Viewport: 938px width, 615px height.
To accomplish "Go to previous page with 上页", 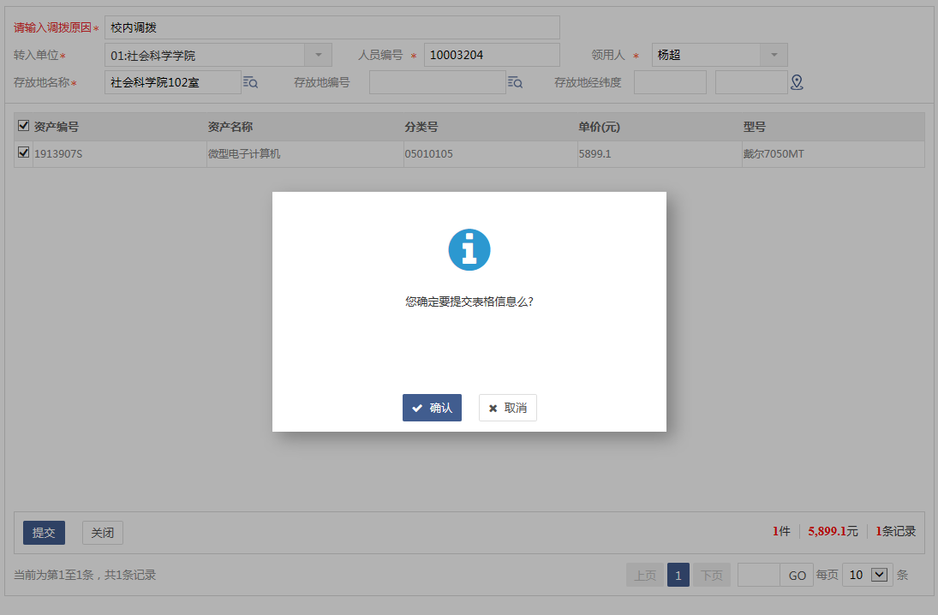I will [x=645, y=575].
